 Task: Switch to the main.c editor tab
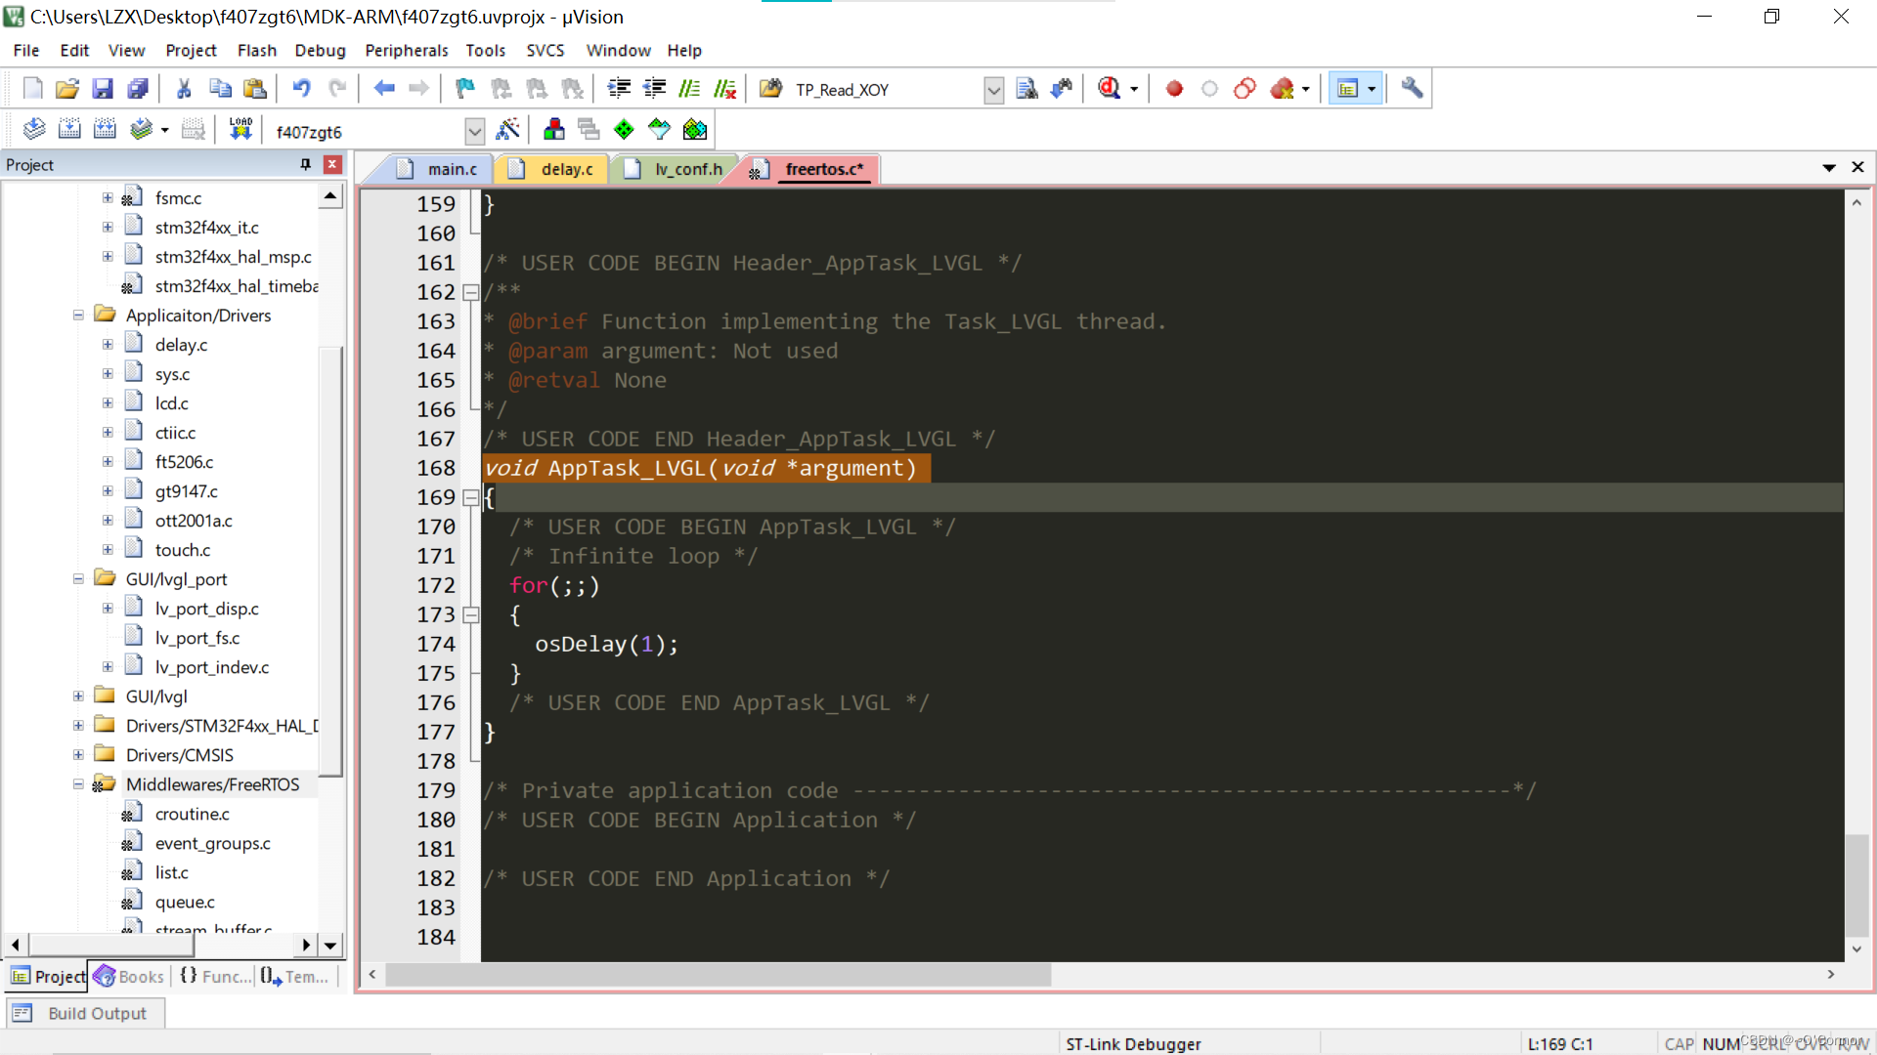(448, 168)
